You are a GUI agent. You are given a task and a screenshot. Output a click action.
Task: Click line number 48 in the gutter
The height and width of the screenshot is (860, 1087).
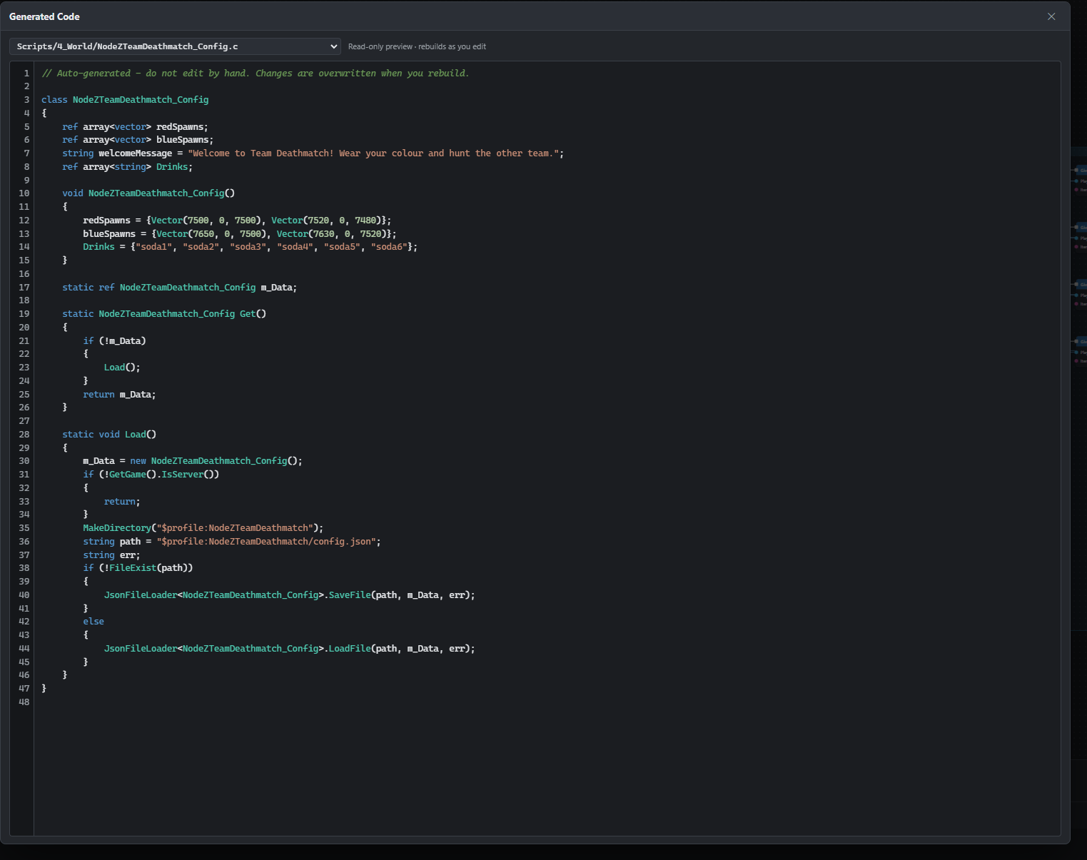pyautogui.click(x=24, y=702)
